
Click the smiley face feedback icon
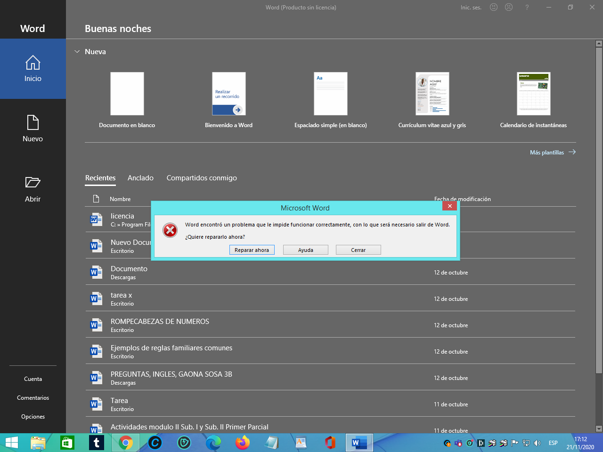click(494, 7)
